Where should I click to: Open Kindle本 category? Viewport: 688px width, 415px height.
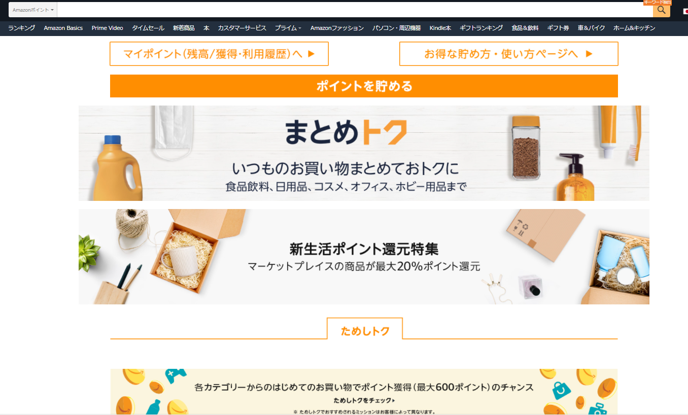point(440,28)
